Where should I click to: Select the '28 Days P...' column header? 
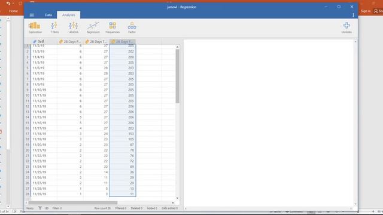coord(70,41)
